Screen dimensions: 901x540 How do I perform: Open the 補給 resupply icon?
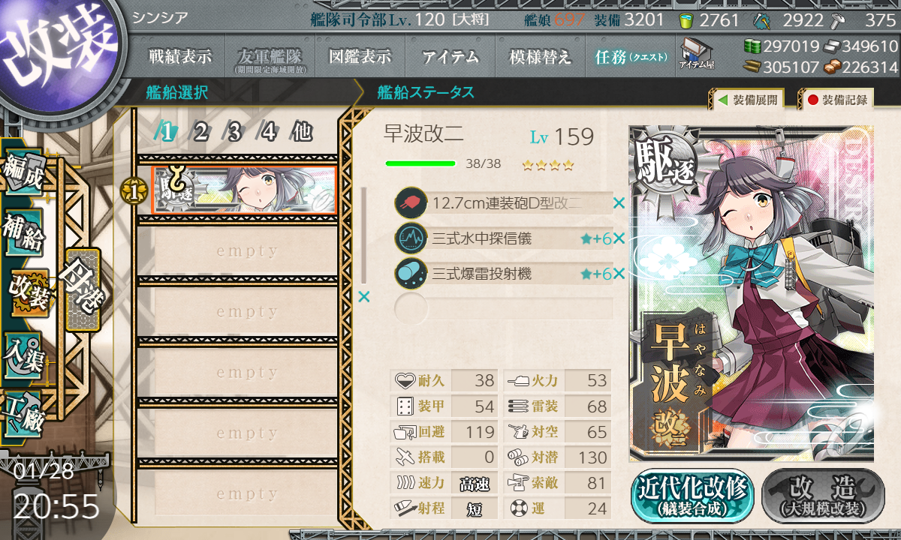tap(24, 232)
